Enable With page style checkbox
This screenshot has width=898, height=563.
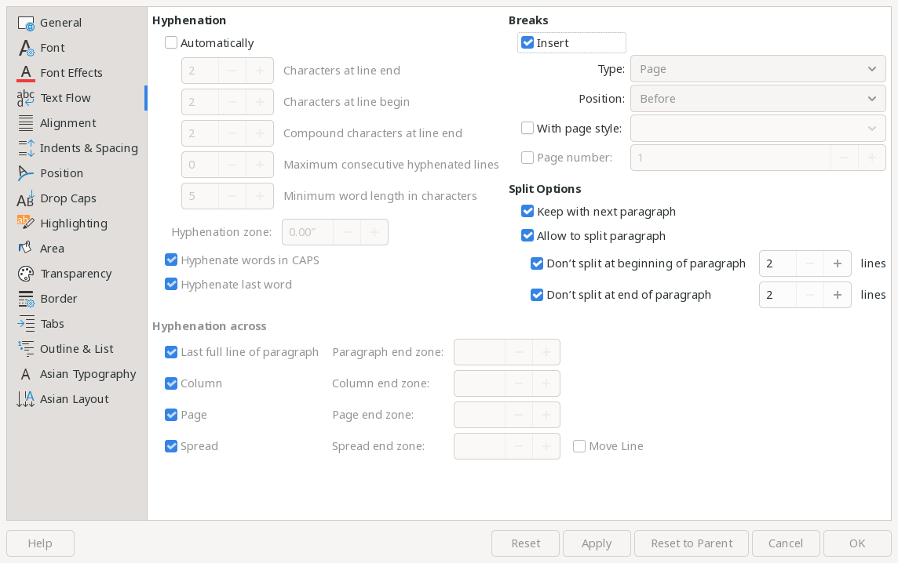[527, 128]
